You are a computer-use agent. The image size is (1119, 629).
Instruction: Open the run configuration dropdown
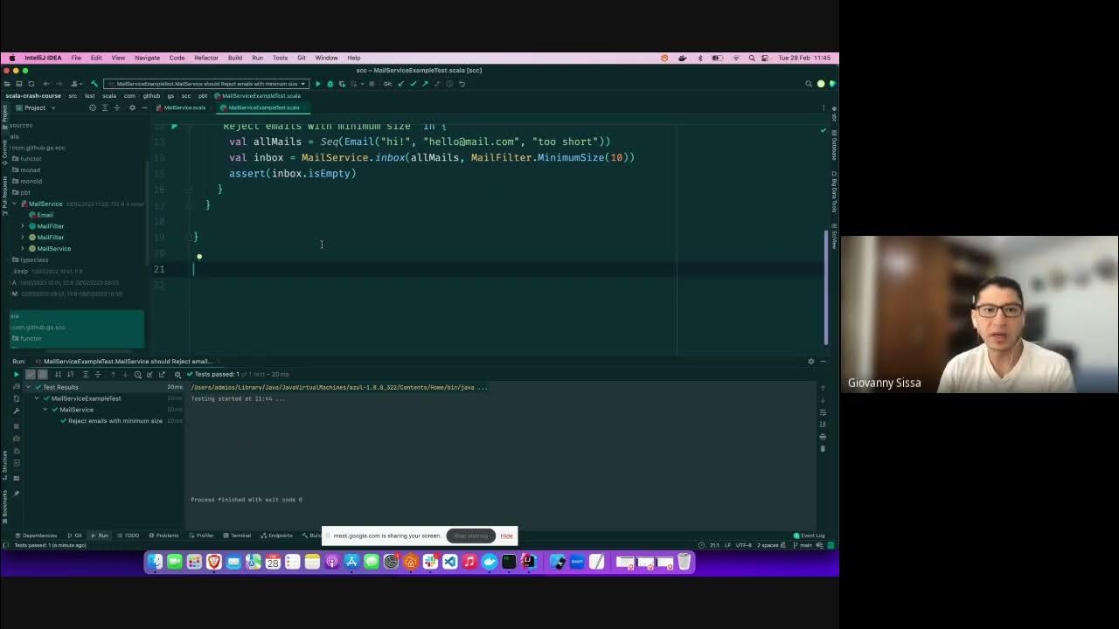tap(302, 83)
